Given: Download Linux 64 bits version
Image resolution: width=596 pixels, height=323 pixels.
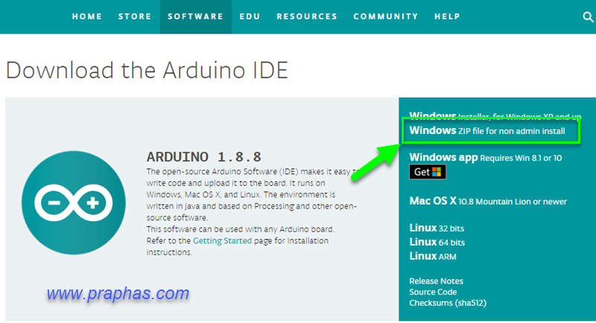Looking at the screenshot, I should tap(437, 242).
